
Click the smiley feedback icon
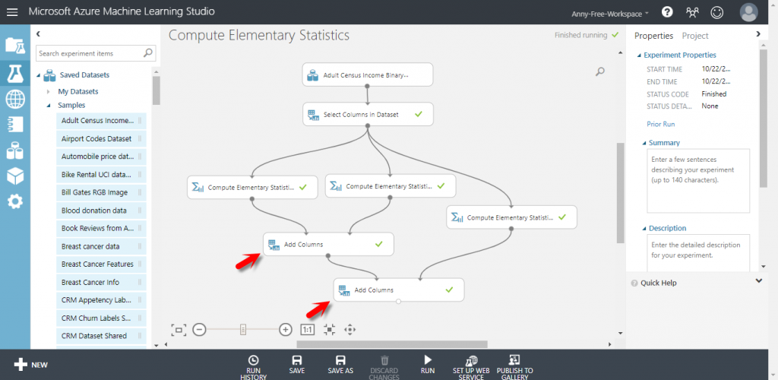click(717, 12)
